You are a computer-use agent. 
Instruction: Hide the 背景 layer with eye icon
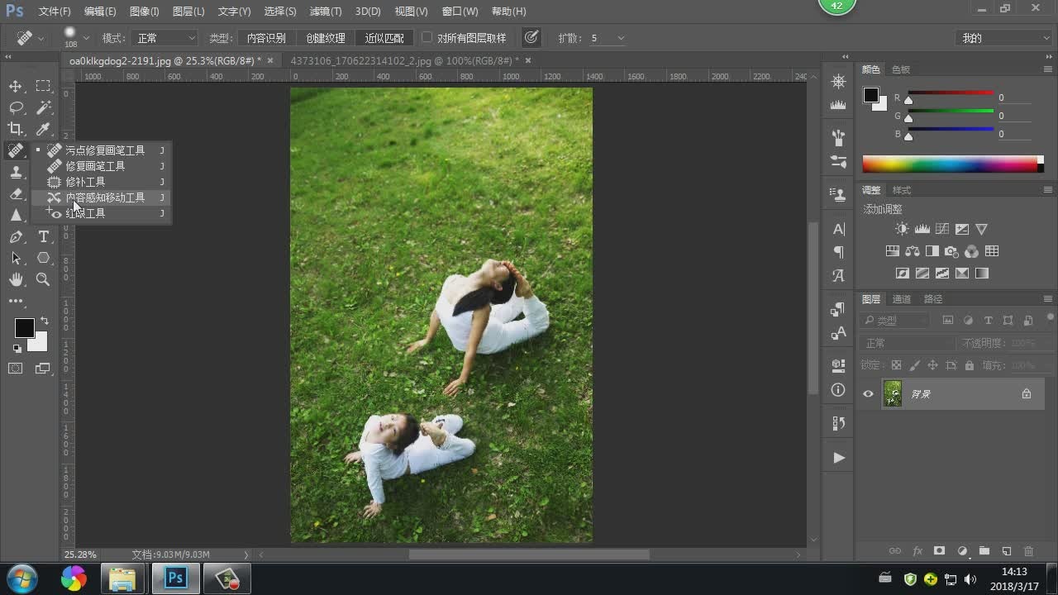pyautogui.click(x=868, y=394)
